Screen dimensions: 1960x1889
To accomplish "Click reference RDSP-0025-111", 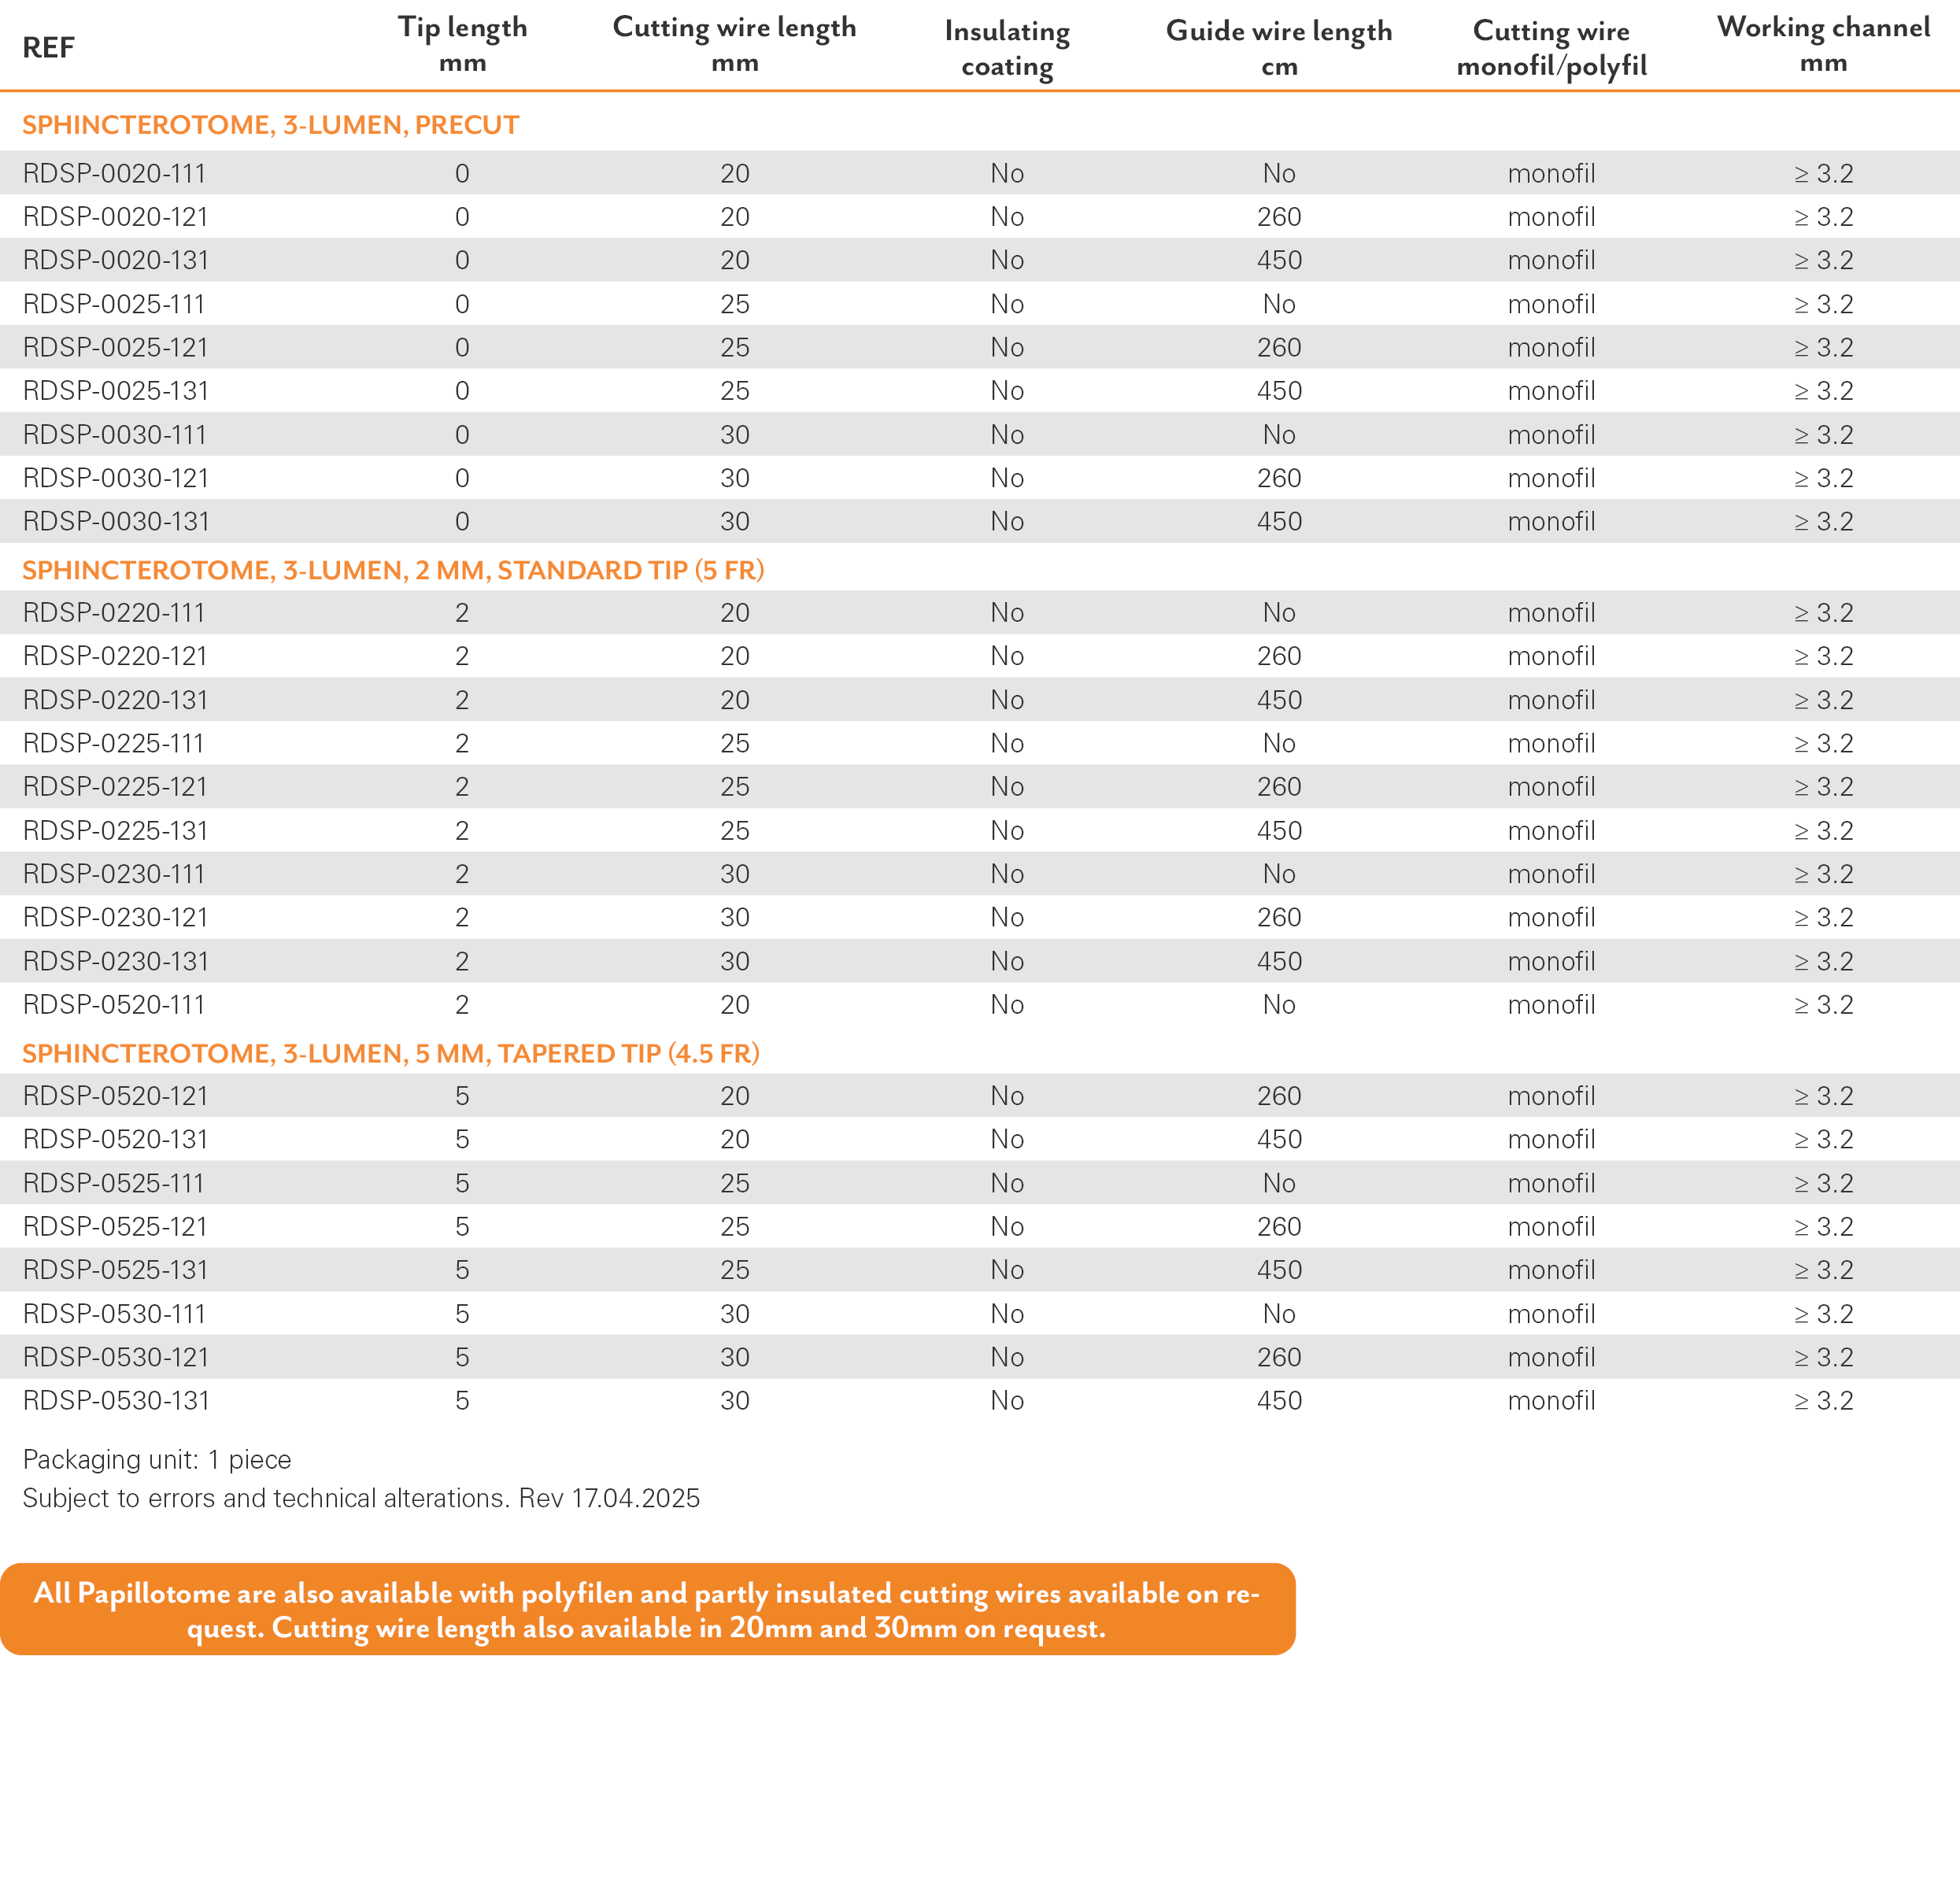I will click(114, 304).
